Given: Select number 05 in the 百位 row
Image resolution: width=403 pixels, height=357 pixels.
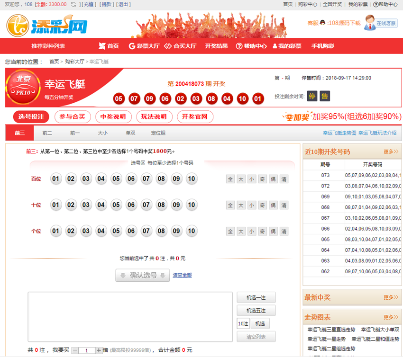Looking at the screenshot, I should [x=116, y=179].
